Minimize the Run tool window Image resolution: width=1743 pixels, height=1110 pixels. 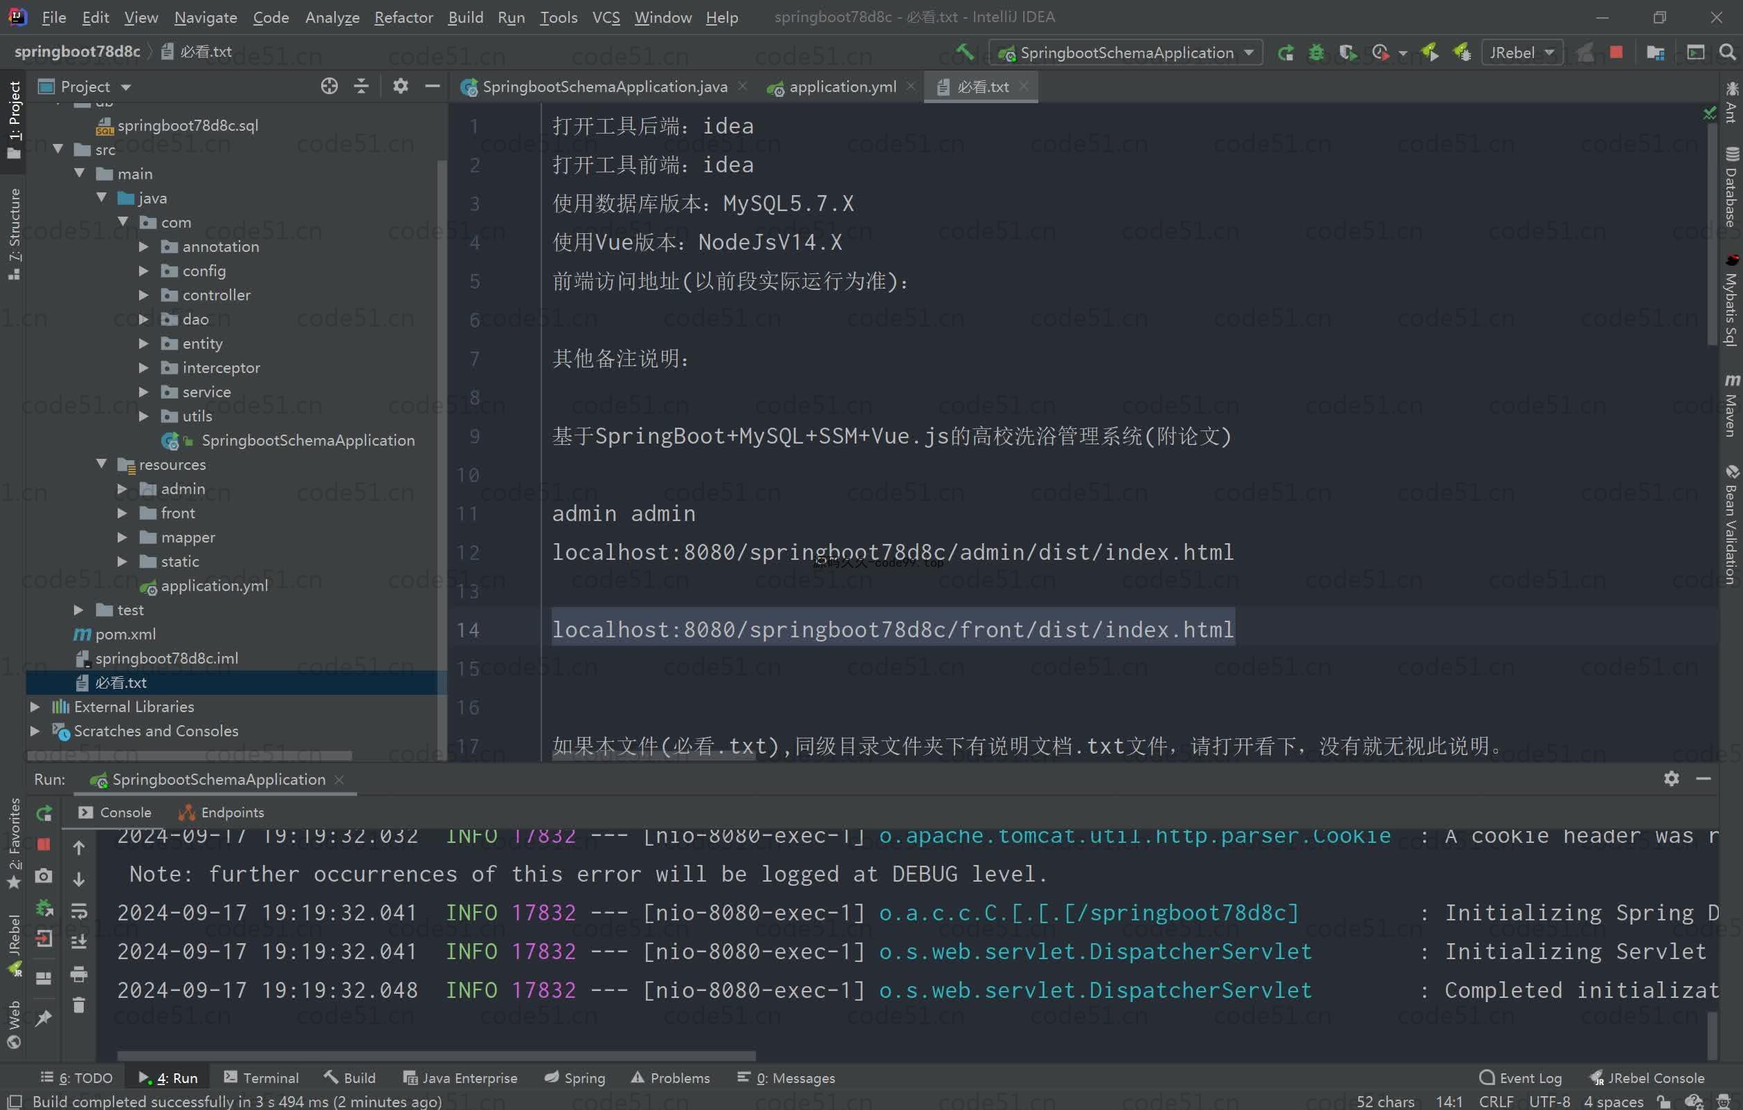[1703, 778]
